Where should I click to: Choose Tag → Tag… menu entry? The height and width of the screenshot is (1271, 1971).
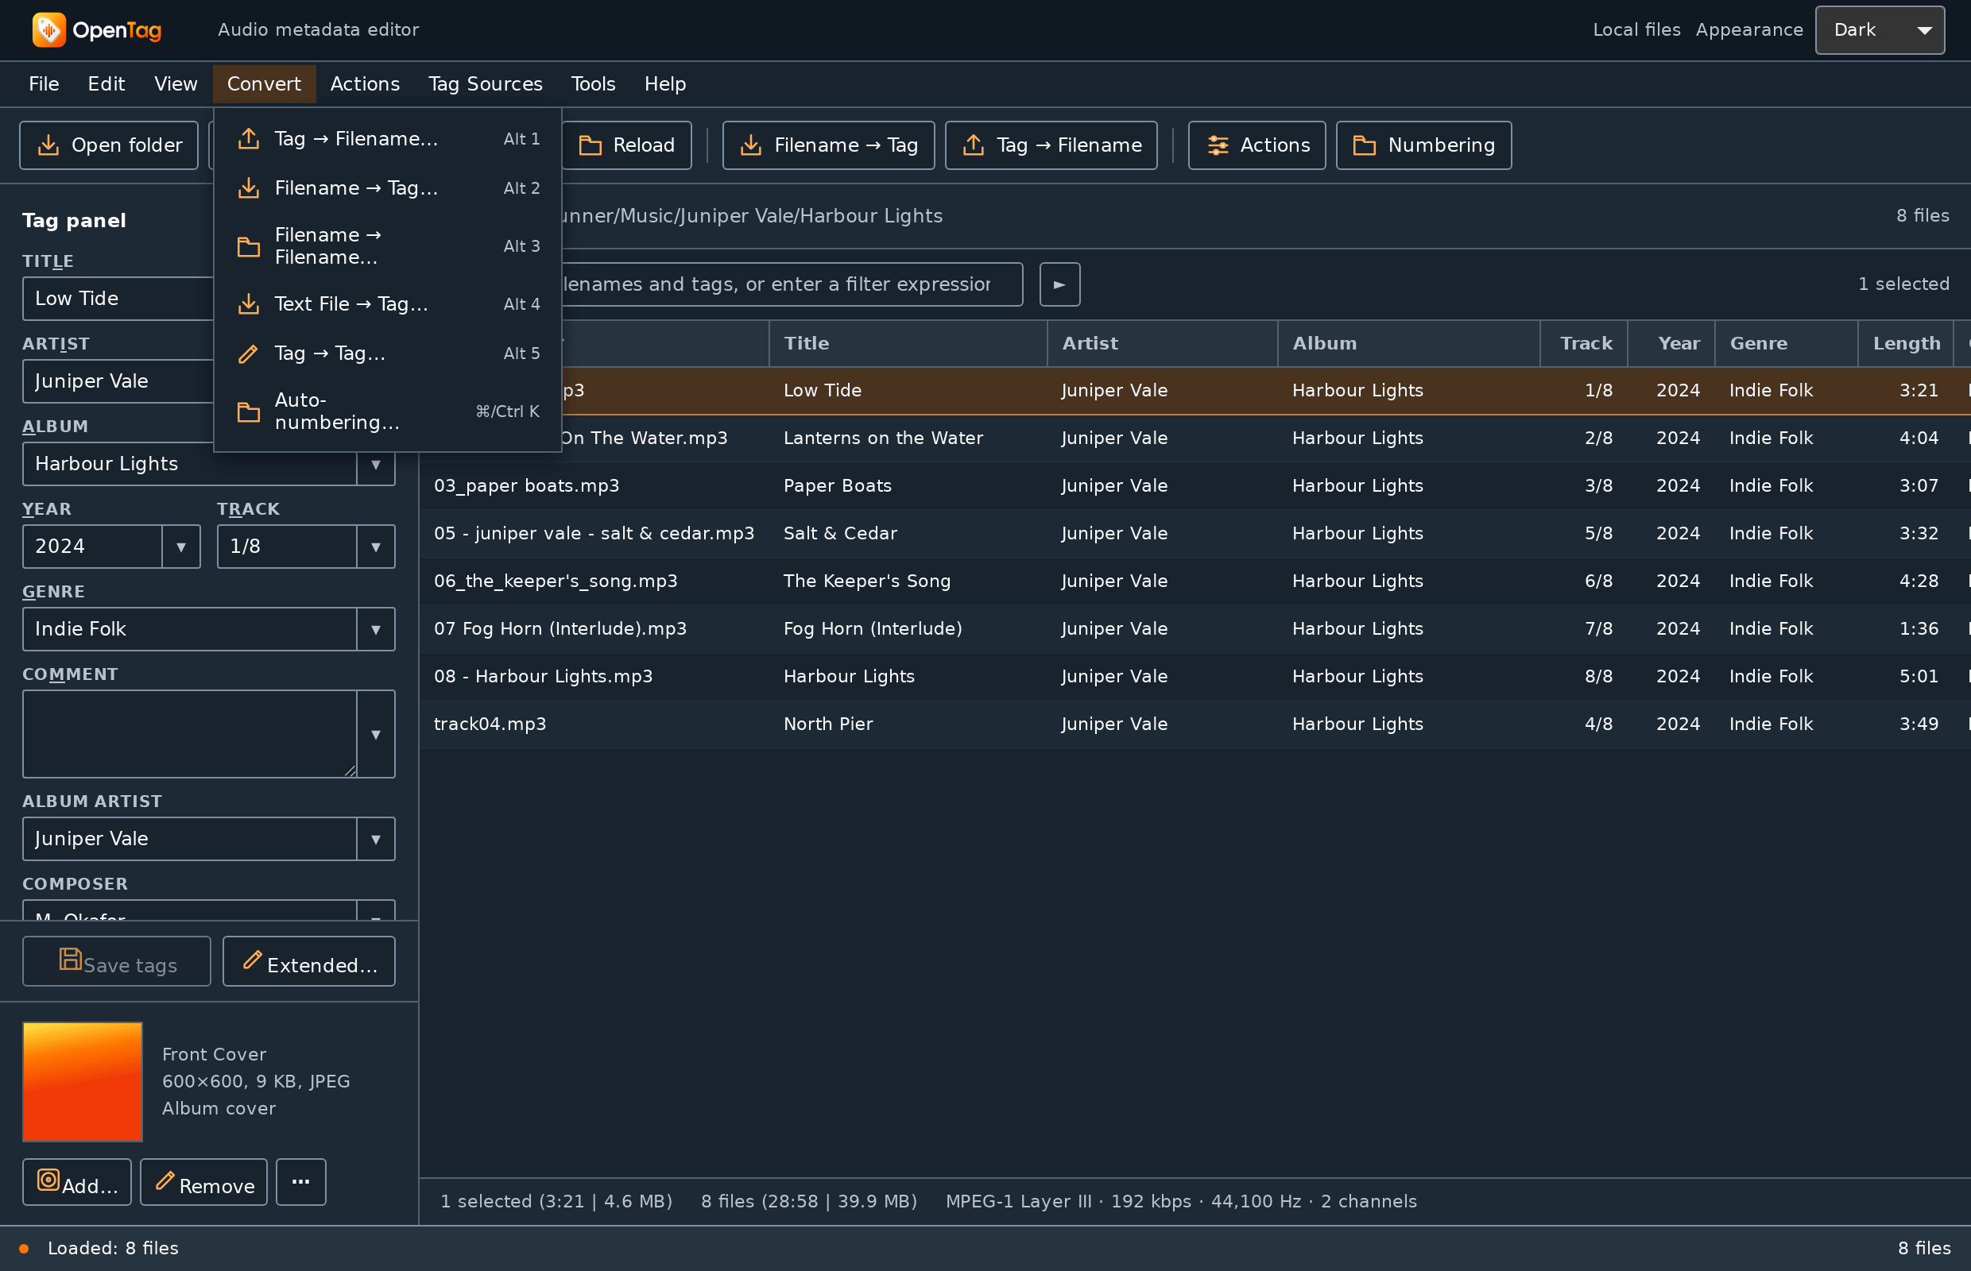coord(388,353)
